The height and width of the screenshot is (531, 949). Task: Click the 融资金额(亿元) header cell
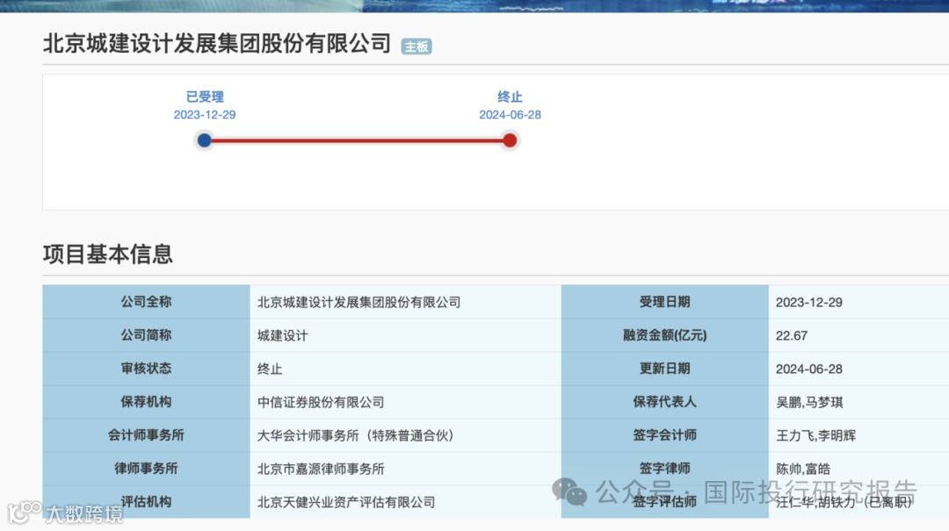(665, 335)
